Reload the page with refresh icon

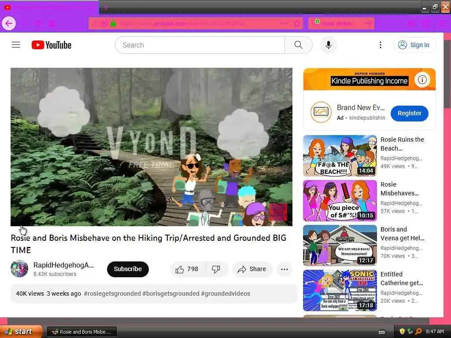click(38, 24)
